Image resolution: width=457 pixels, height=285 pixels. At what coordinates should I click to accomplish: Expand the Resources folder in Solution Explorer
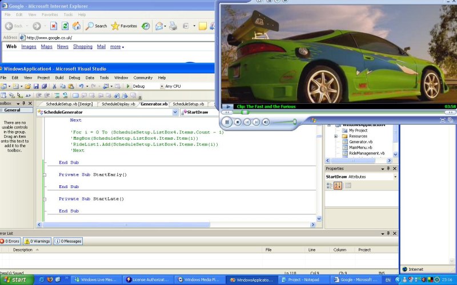[x=336, y=136]
